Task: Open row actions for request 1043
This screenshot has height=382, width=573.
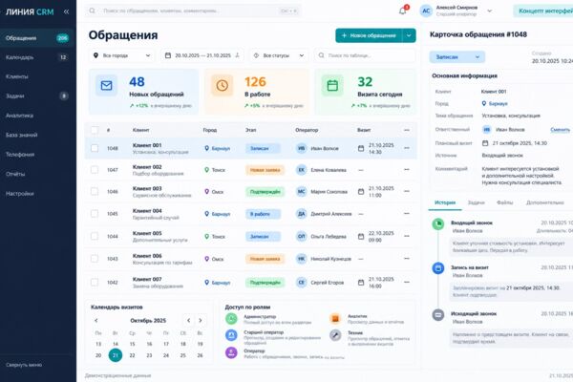Action: point(407,259)
